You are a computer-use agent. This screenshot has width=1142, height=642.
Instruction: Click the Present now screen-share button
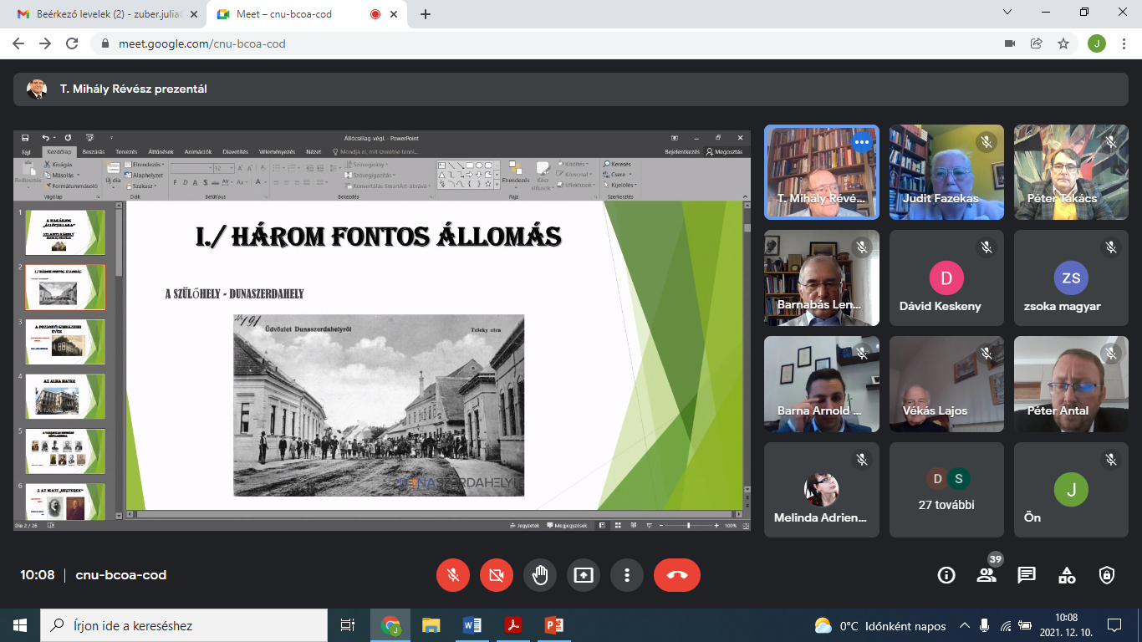coord(584,575)
